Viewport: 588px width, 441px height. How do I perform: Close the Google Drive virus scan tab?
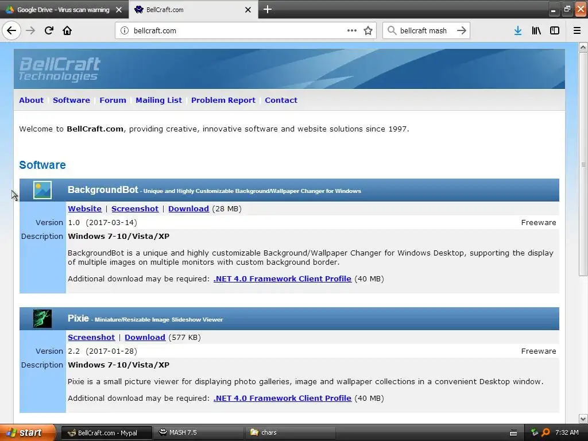click(119, 10)
